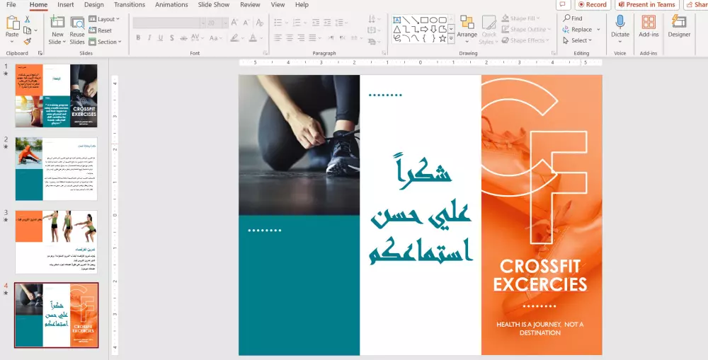Select the Triangle shape in gallery

point(397,29)
